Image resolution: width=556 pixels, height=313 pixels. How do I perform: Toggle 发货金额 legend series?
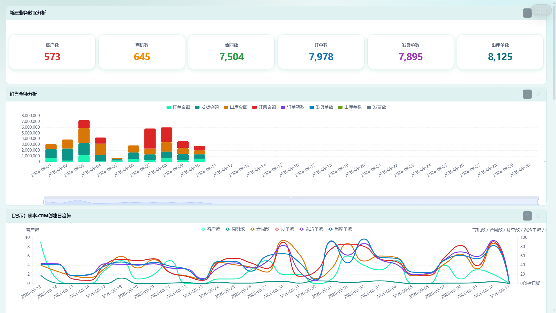[207, 107]
